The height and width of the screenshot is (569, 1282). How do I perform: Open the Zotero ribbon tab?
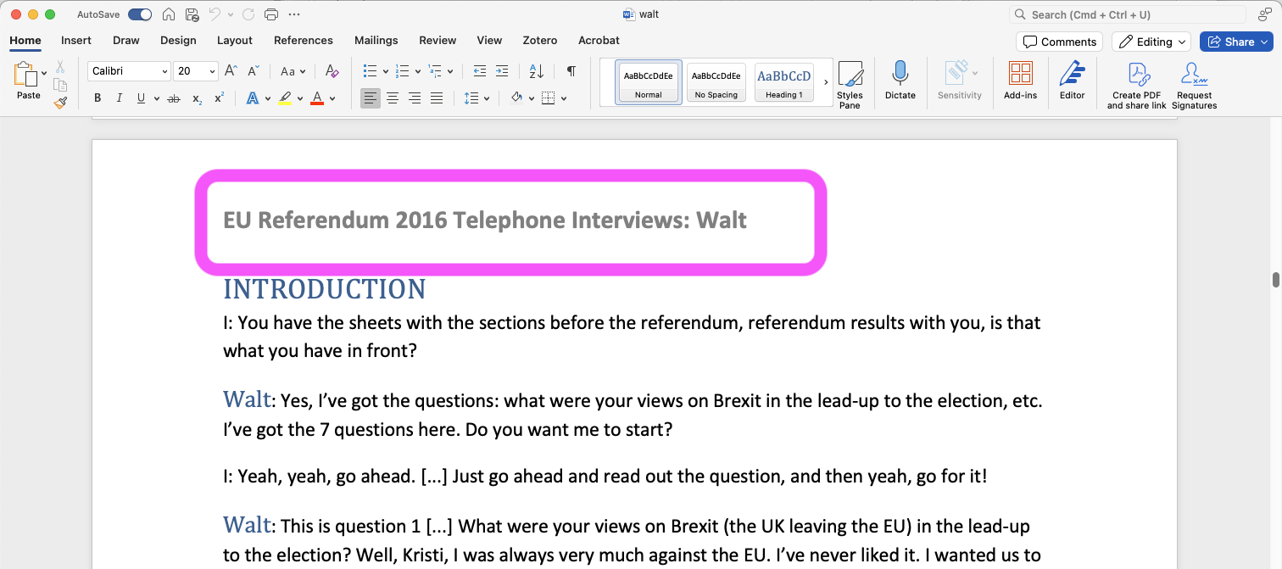click(540, 40)
